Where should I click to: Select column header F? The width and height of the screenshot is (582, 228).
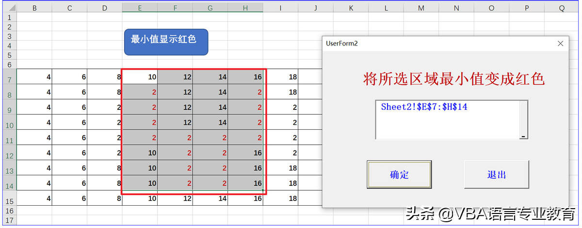coord(175,8)
